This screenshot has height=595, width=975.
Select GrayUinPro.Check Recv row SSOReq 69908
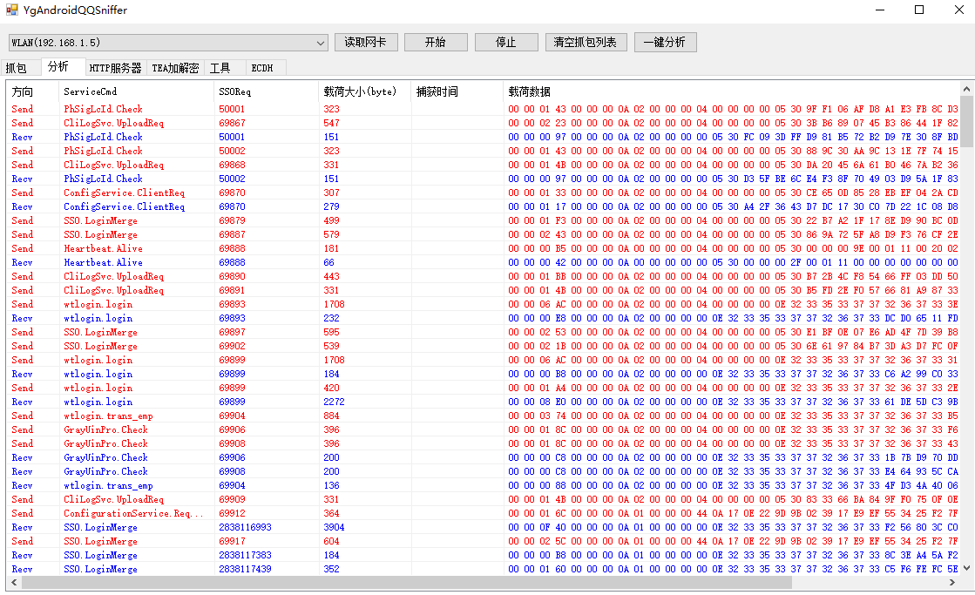coord(484,471)
